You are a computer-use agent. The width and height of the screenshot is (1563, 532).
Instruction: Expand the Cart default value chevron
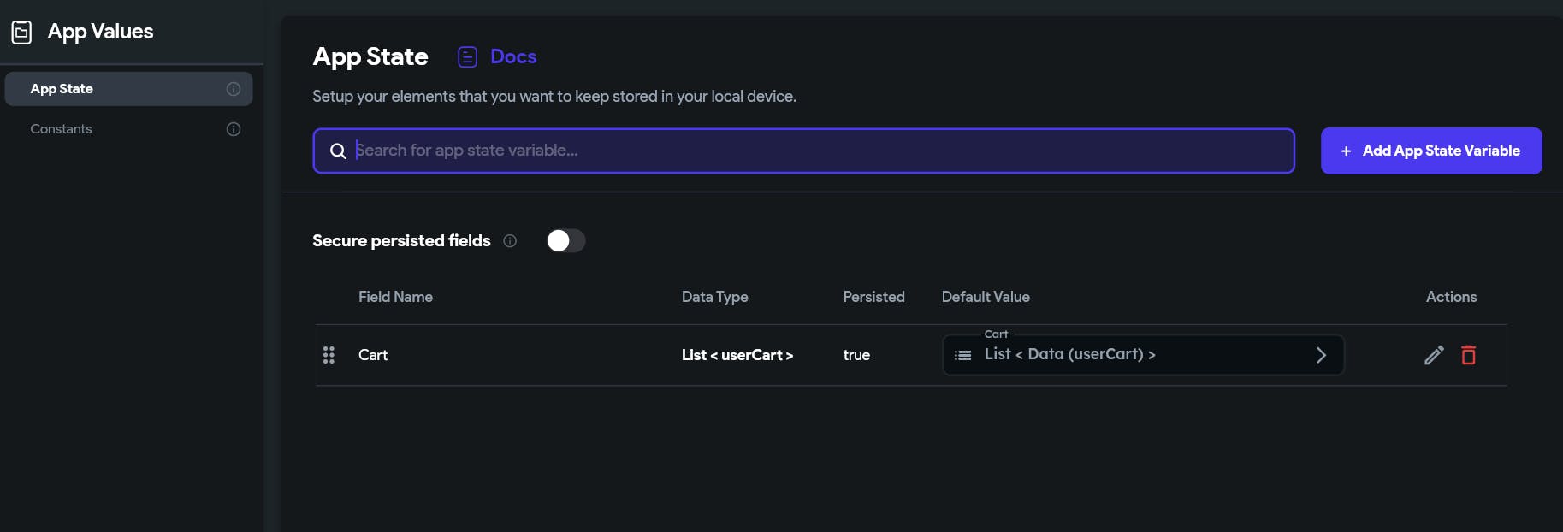[x=1321, y=355]
